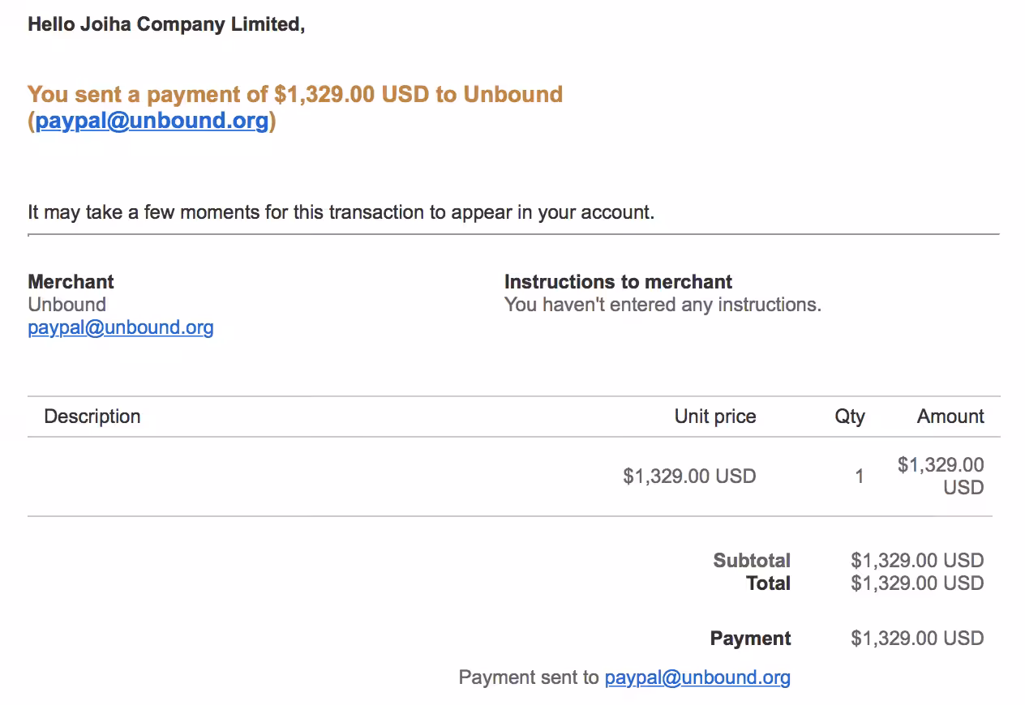The width and height of the screenshot is (1025, 705).
Task: Click the Description column header
Action: 92,417
